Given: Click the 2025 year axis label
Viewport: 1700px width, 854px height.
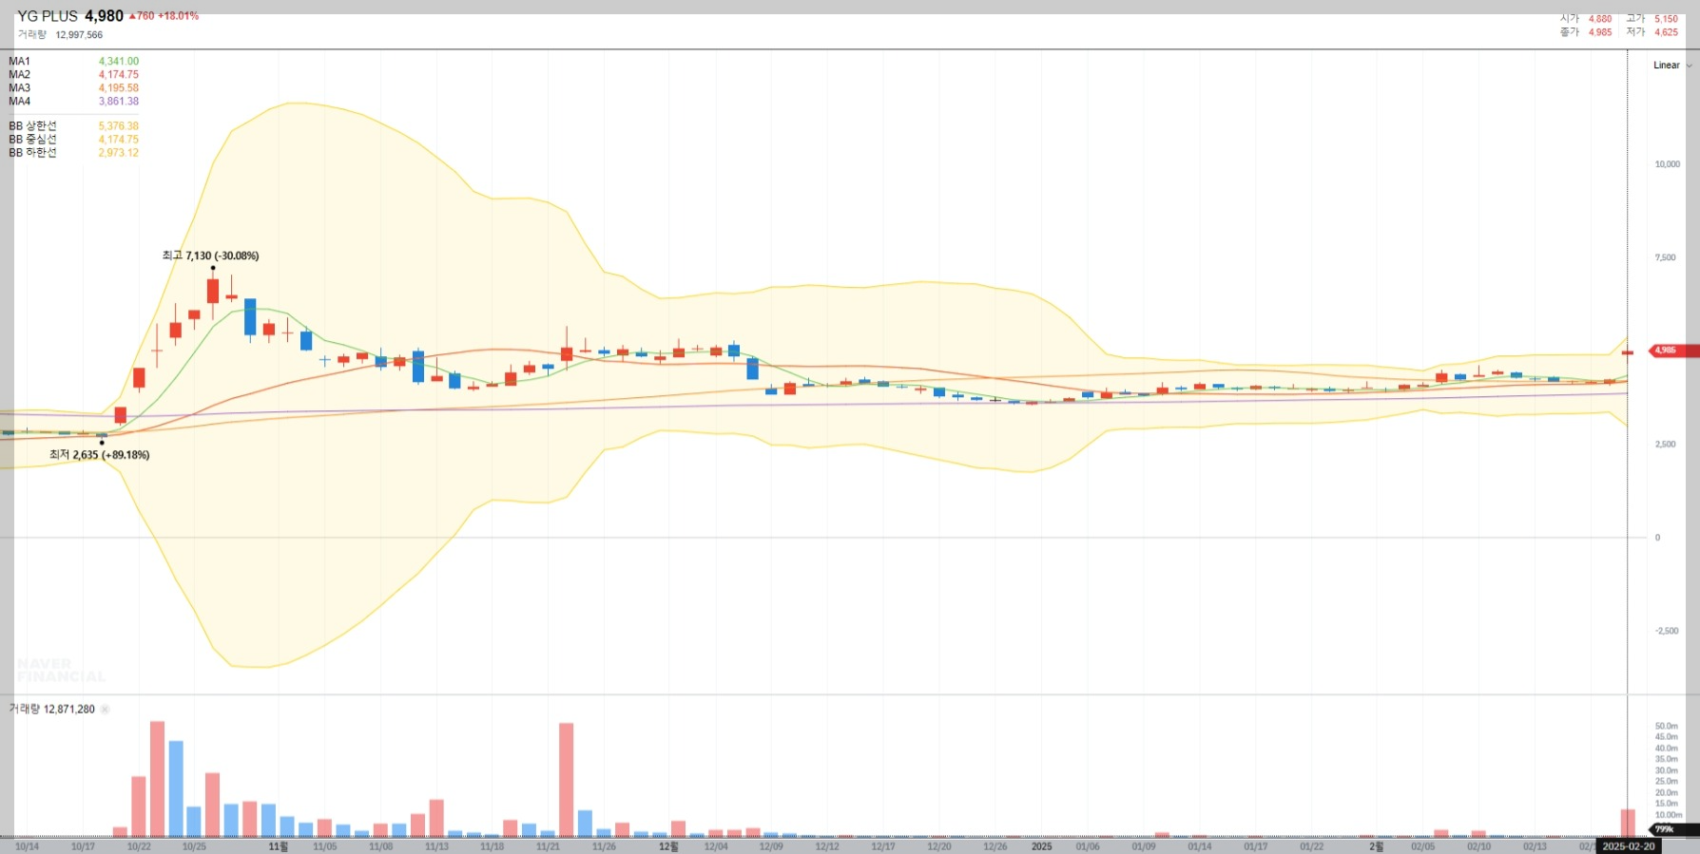Looking at the screenshot, I should pyautogui.click(x=1042, y=846).
